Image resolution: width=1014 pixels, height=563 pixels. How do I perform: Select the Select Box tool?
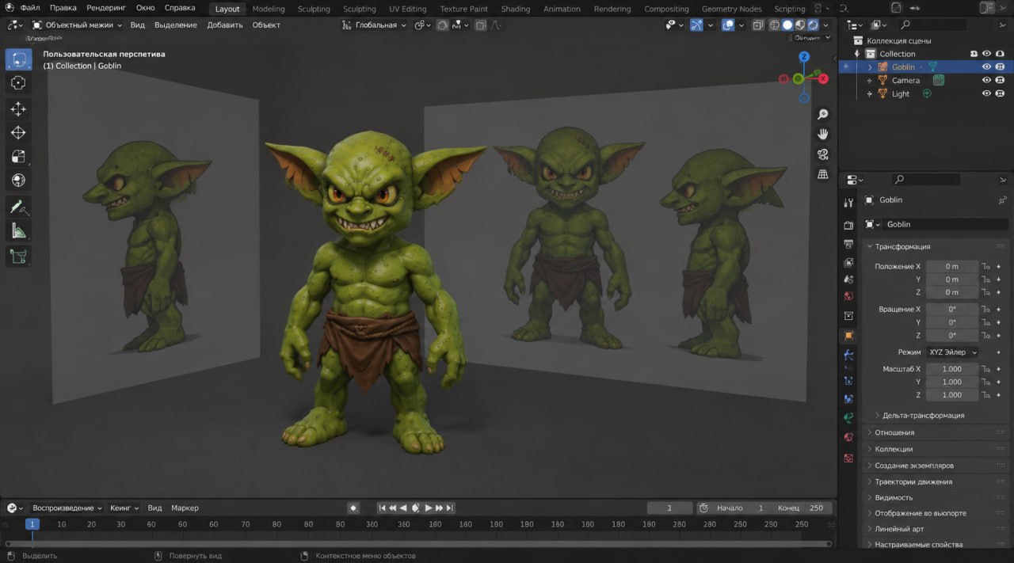(x=19, y=60)
